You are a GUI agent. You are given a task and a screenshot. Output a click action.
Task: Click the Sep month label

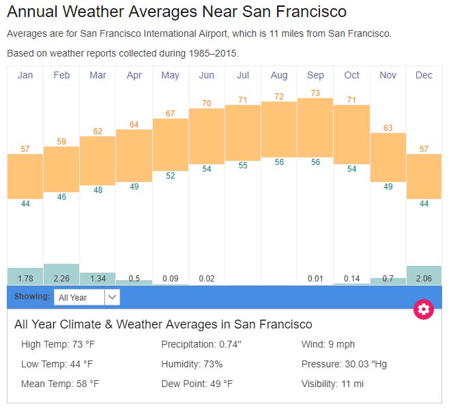315,75
